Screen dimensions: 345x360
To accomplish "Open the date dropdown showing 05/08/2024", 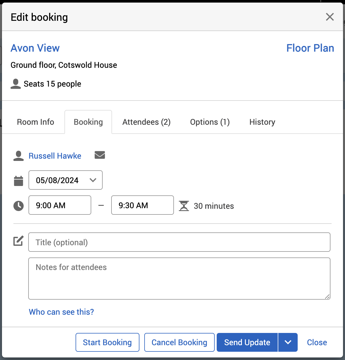I will pos(66,180).
